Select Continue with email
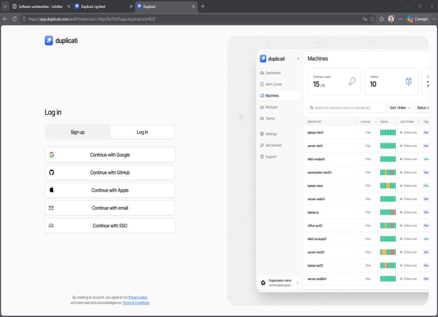 tap(110, 208)
